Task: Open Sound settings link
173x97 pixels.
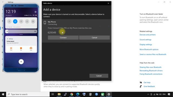Action: pos(145,40)
